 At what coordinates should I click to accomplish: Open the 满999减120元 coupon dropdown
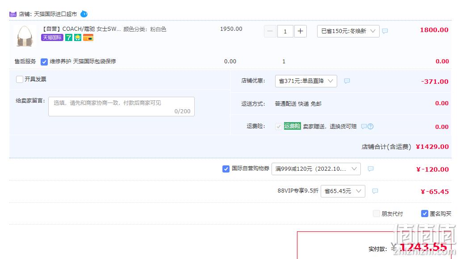point(316,169)
